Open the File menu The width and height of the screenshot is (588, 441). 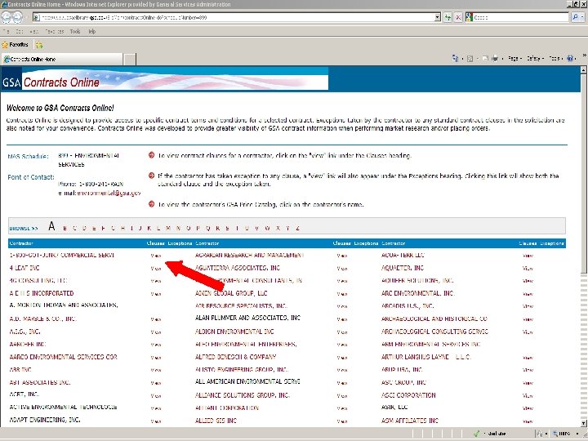click(6, 32)
